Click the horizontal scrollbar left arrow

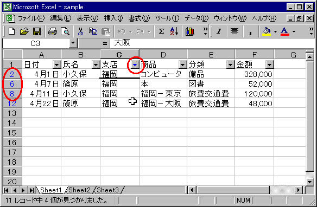point(192,190)
